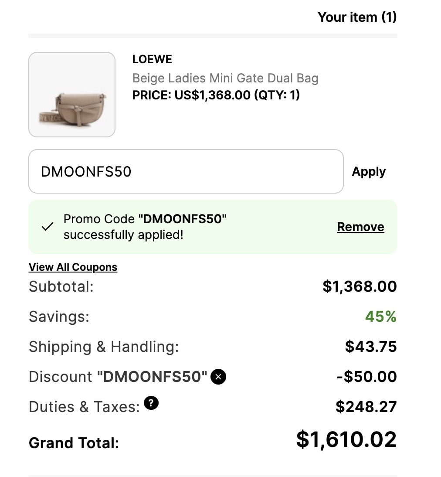Apply the entered promo code

click(x=369, y=172)
